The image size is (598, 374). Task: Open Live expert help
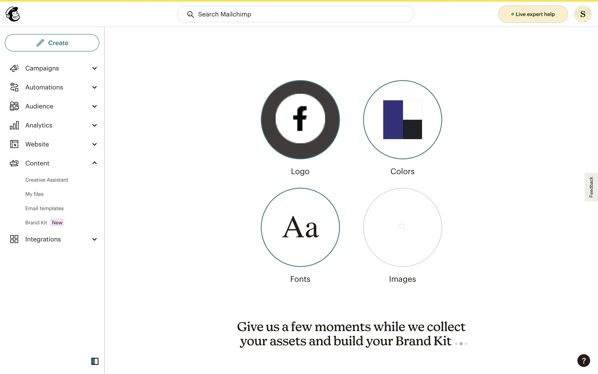533,14
